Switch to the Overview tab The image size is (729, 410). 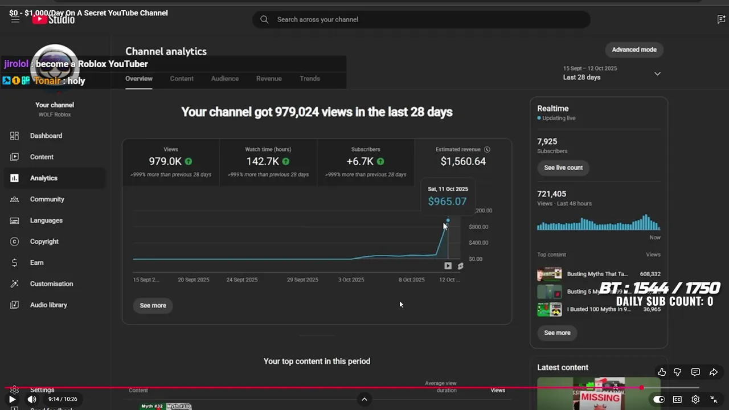tap(139, 79)
